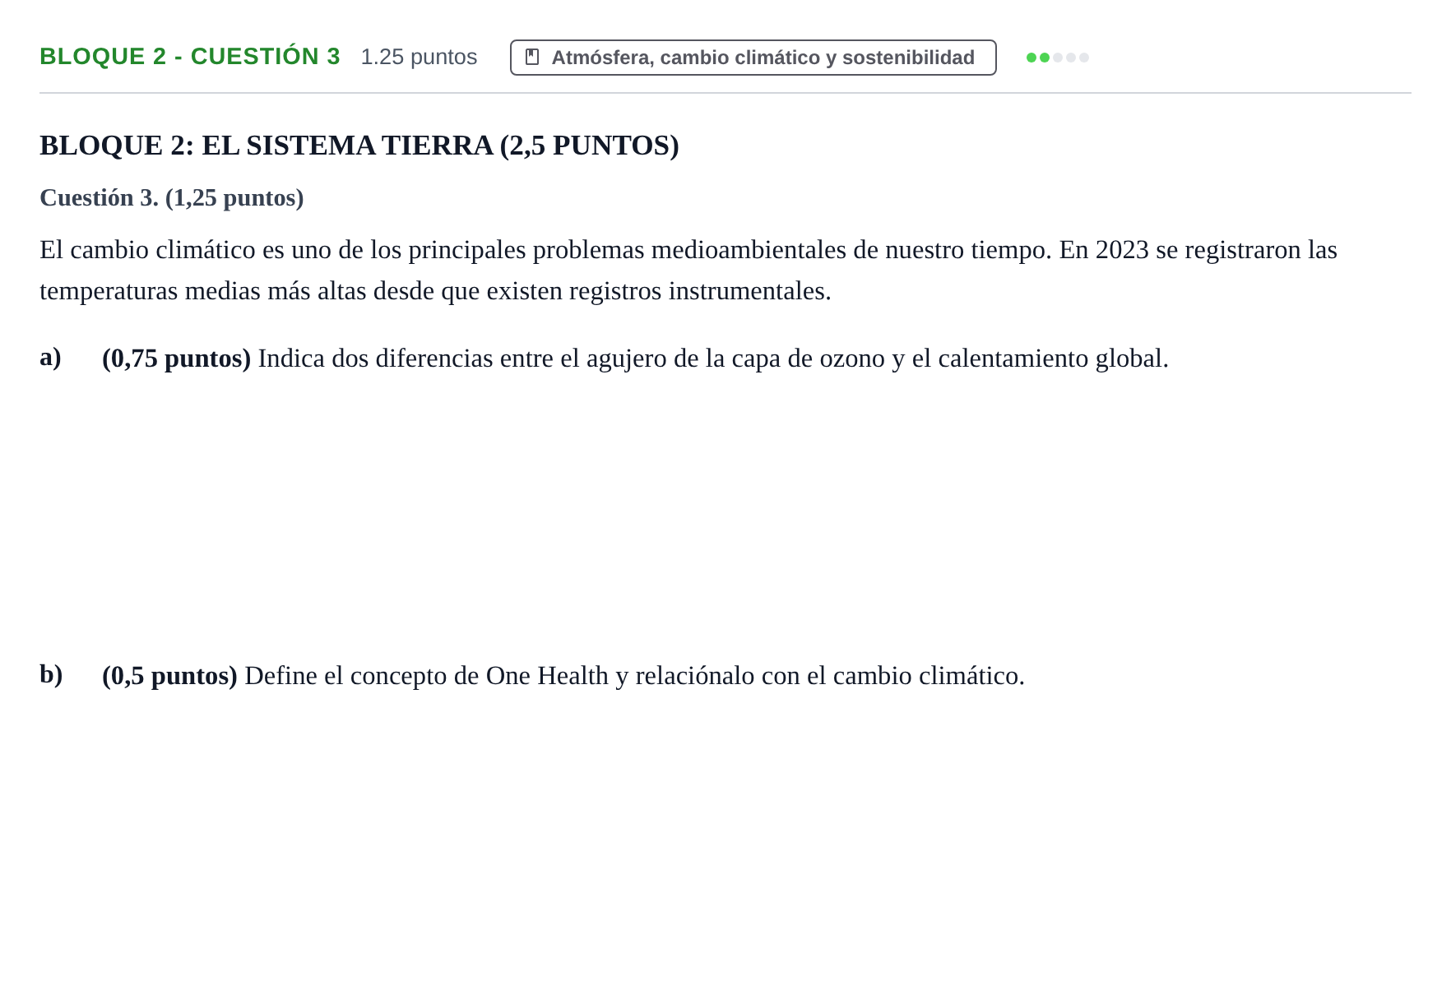The image size is (1451, 990).
Task: Click the (0,5 puntos) bold text
Action: [169, 676]
